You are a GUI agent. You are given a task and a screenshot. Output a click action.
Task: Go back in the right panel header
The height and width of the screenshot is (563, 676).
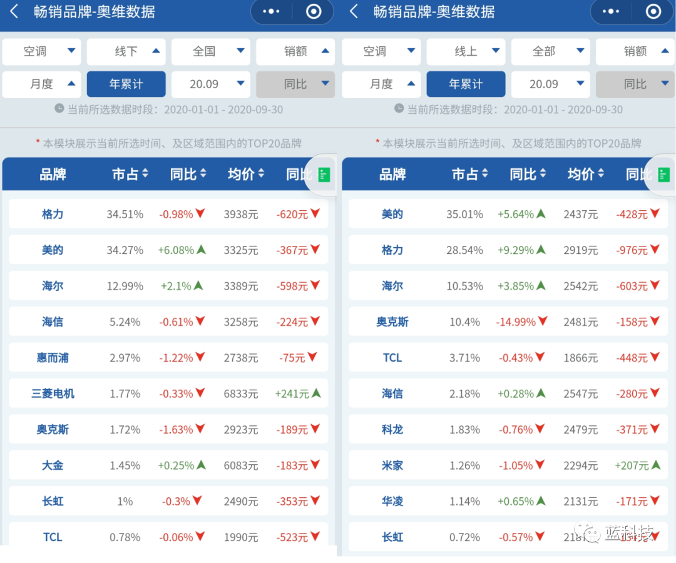pos(354,12)
